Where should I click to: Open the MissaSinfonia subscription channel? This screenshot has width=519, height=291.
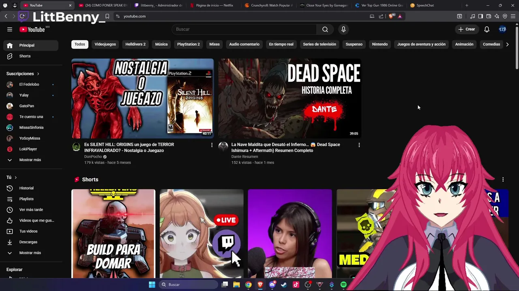pos(31,127)
